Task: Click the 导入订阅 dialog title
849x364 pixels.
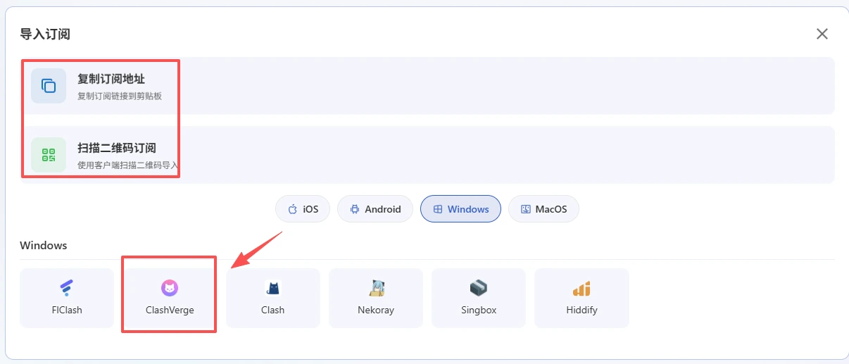Action: pyautogui.click(x=45, y=34)
